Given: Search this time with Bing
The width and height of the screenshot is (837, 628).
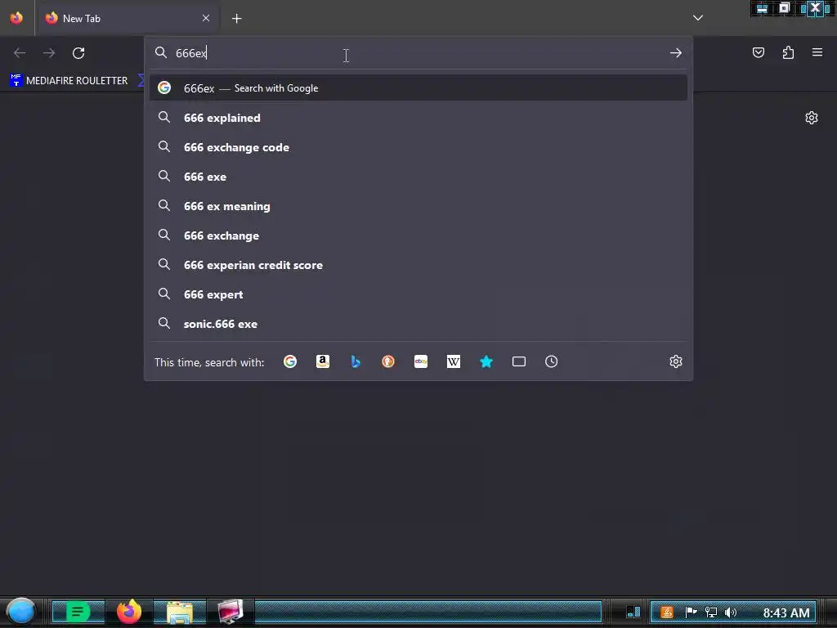Looking at the screenshot, I should pos(356,361).
